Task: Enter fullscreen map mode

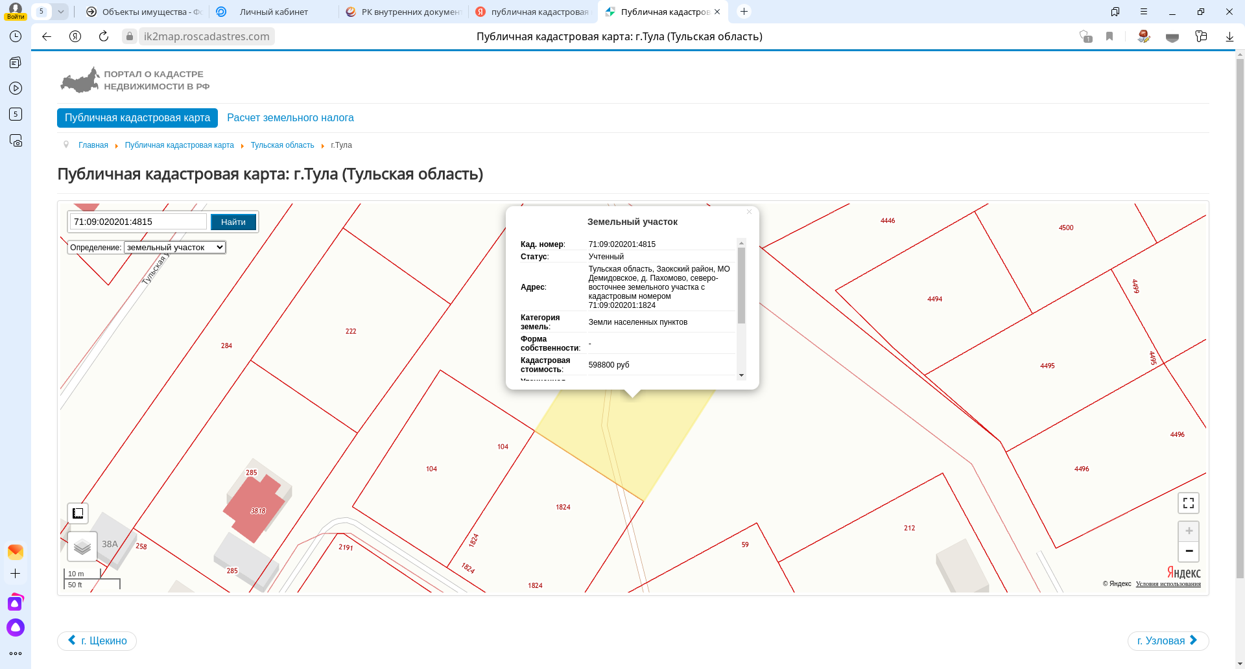Action: tap(1188, 503)
